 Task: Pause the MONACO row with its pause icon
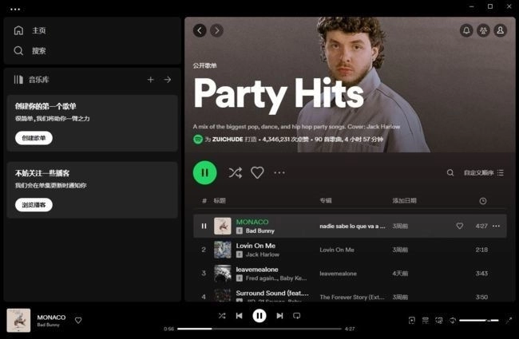(x=204, y=226)
